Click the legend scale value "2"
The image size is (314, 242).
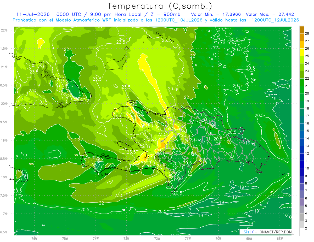tap(306, 228)
